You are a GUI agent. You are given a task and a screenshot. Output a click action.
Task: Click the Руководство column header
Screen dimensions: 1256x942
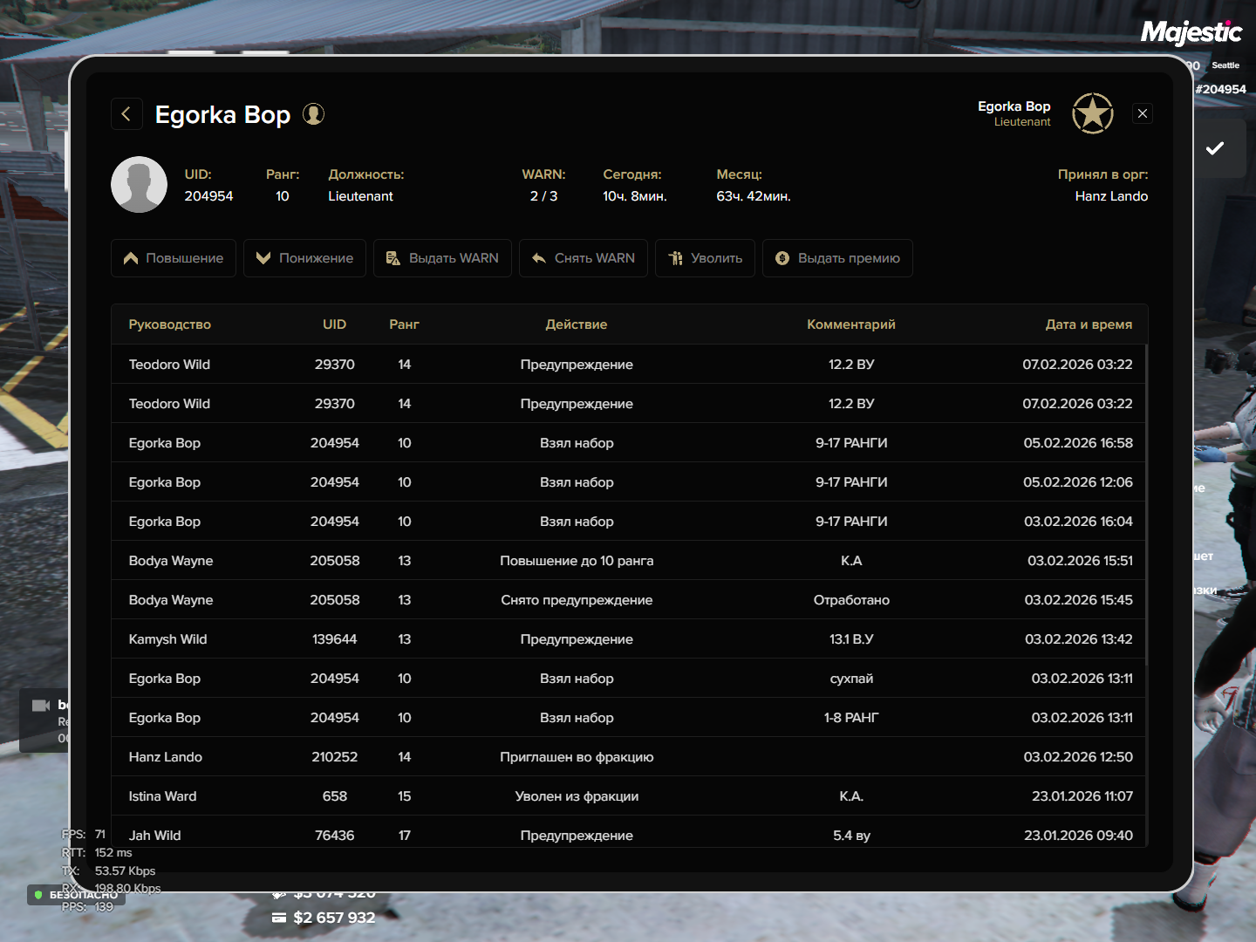pos(170,324)
